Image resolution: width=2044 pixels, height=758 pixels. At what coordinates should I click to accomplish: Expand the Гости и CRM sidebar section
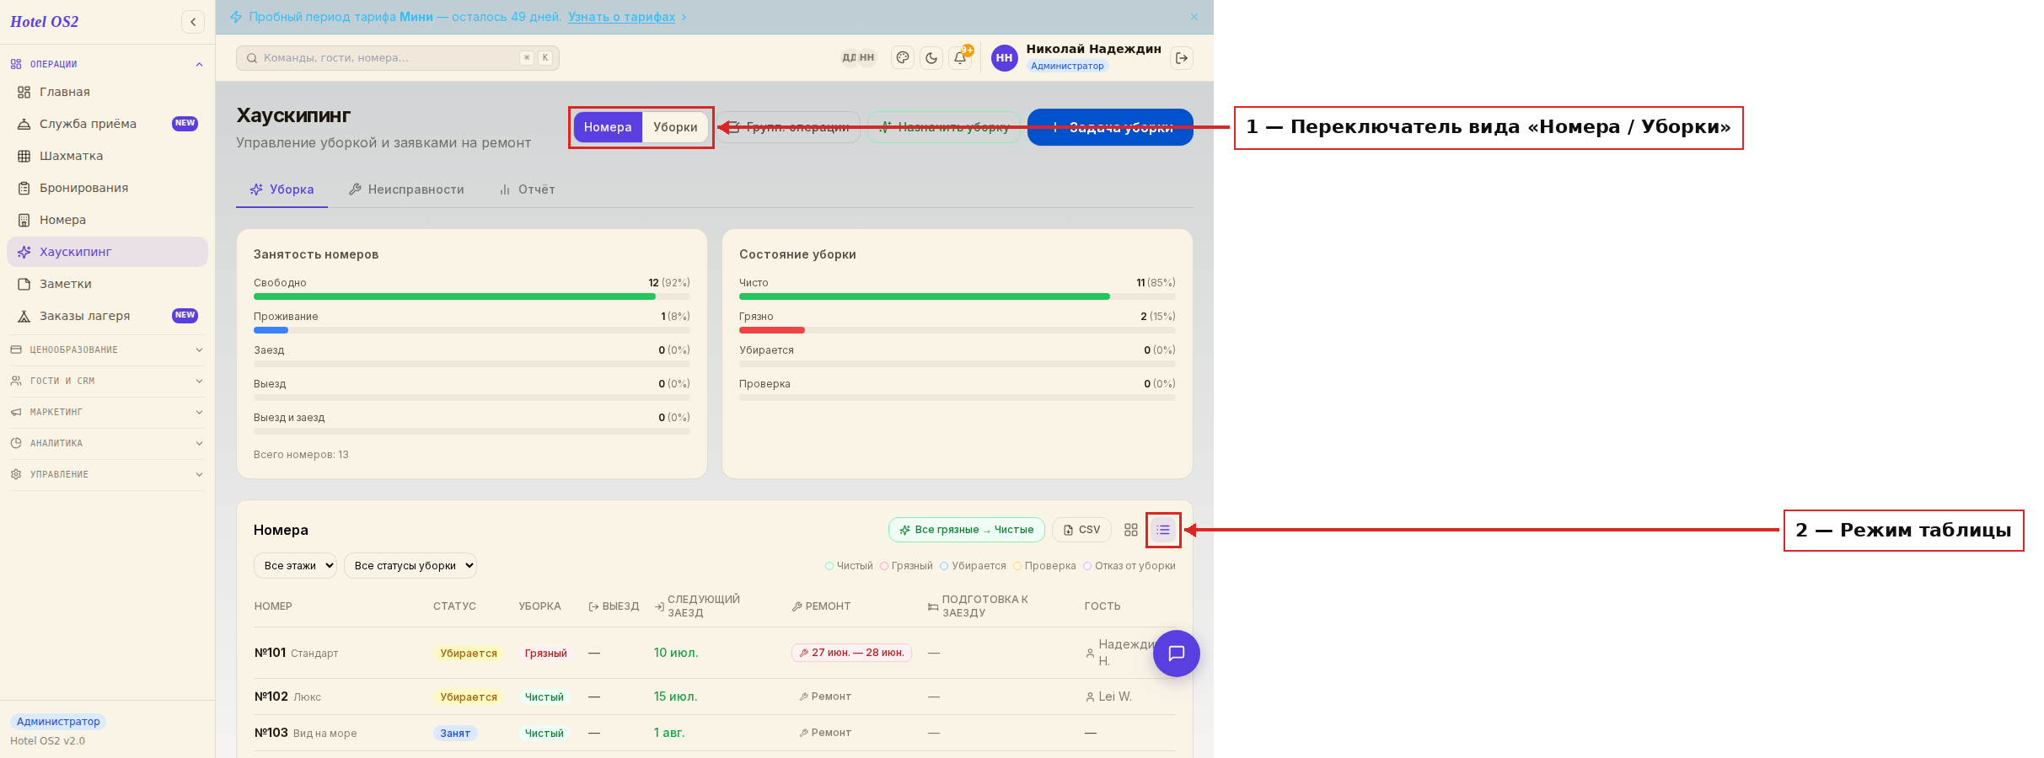point(107,381)
